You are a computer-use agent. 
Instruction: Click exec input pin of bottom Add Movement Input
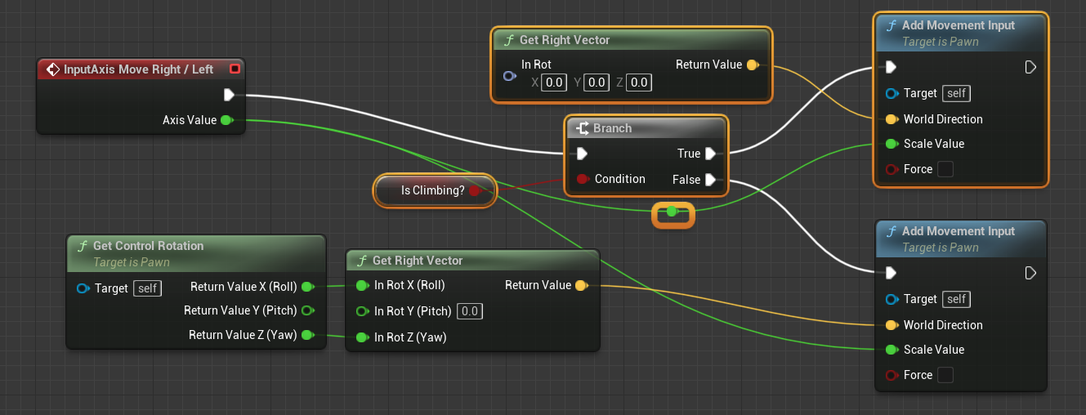click(891, 273)
